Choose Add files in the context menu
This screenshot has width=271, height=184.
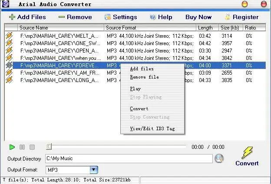[142, 69]
